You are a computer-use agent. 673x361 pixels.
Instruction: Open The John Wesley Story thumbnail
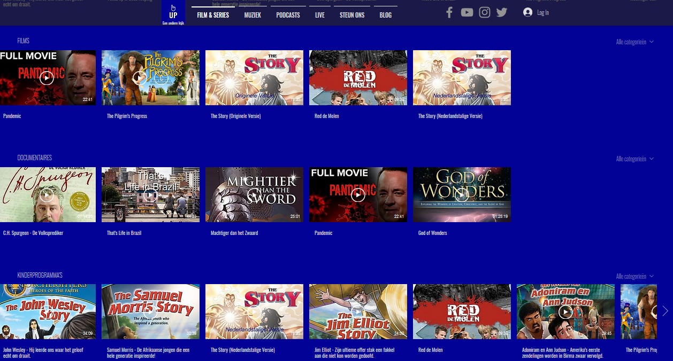[x=48, y=312]
